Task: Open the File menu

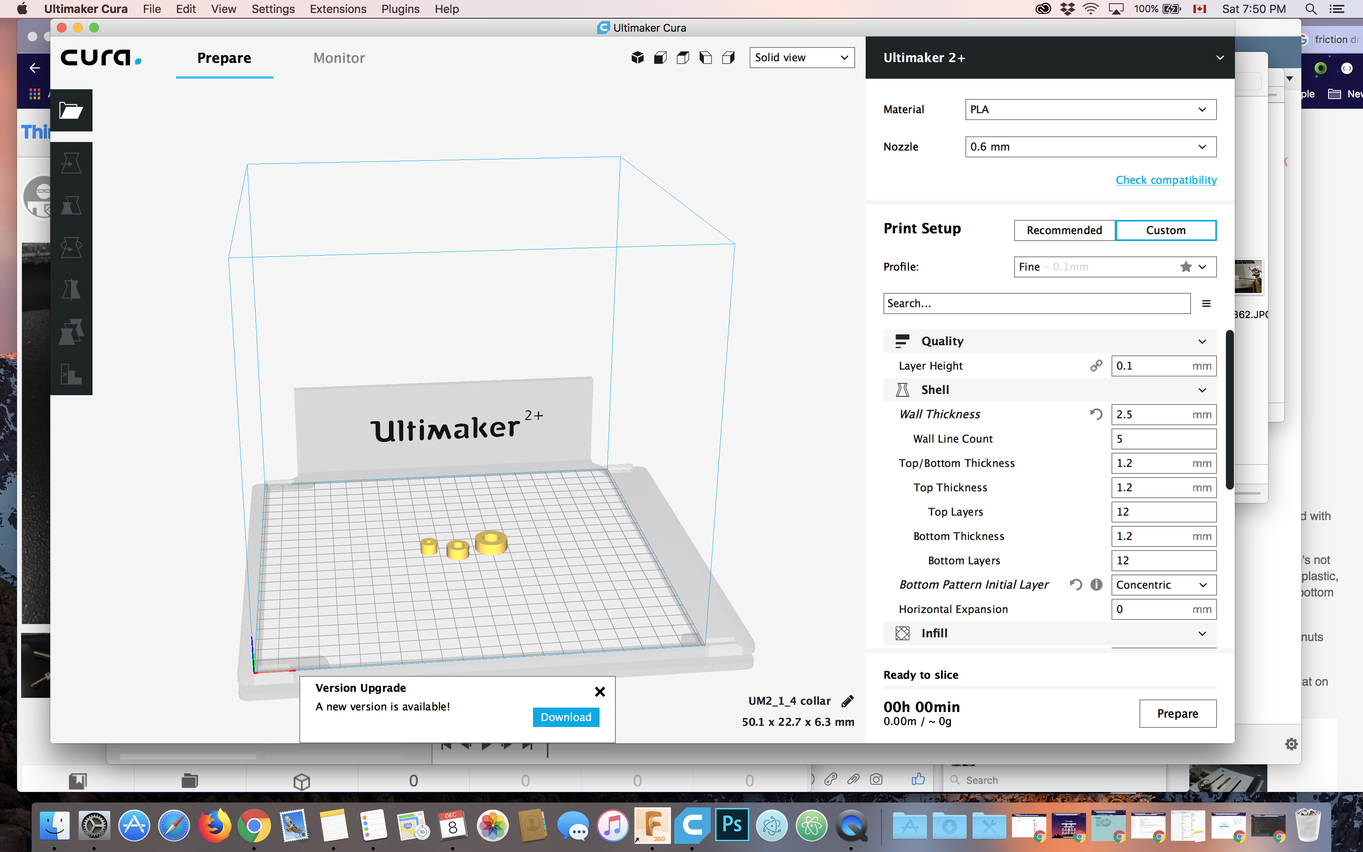Action: (x=151, y=9)
